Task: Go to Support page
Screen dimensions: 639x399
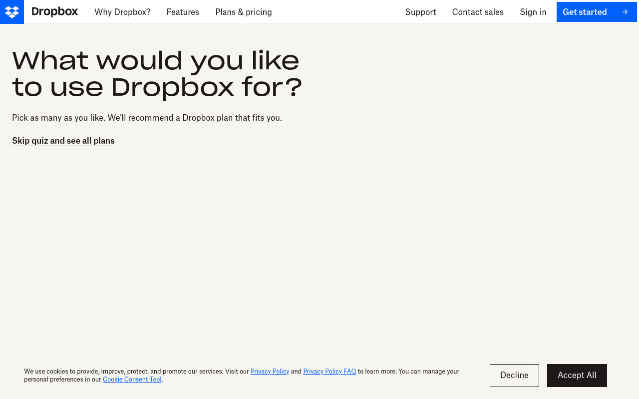Action: [420, 12]
